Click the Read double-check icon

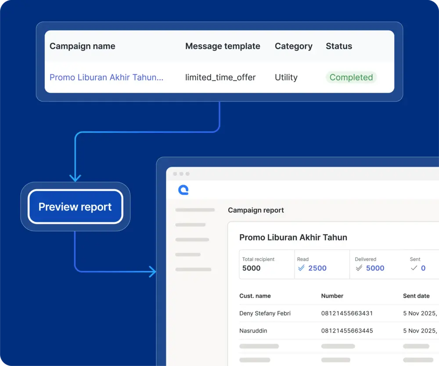[301, 268]
